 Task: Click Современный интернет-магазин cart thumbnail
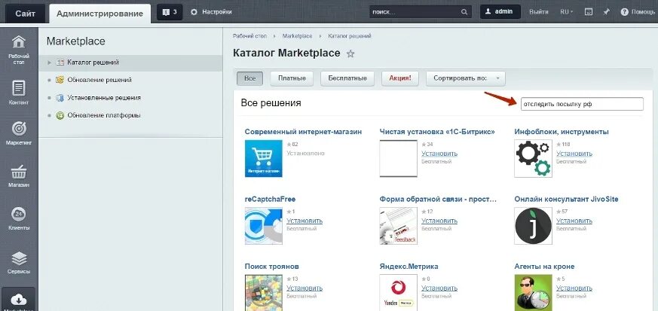264,158
